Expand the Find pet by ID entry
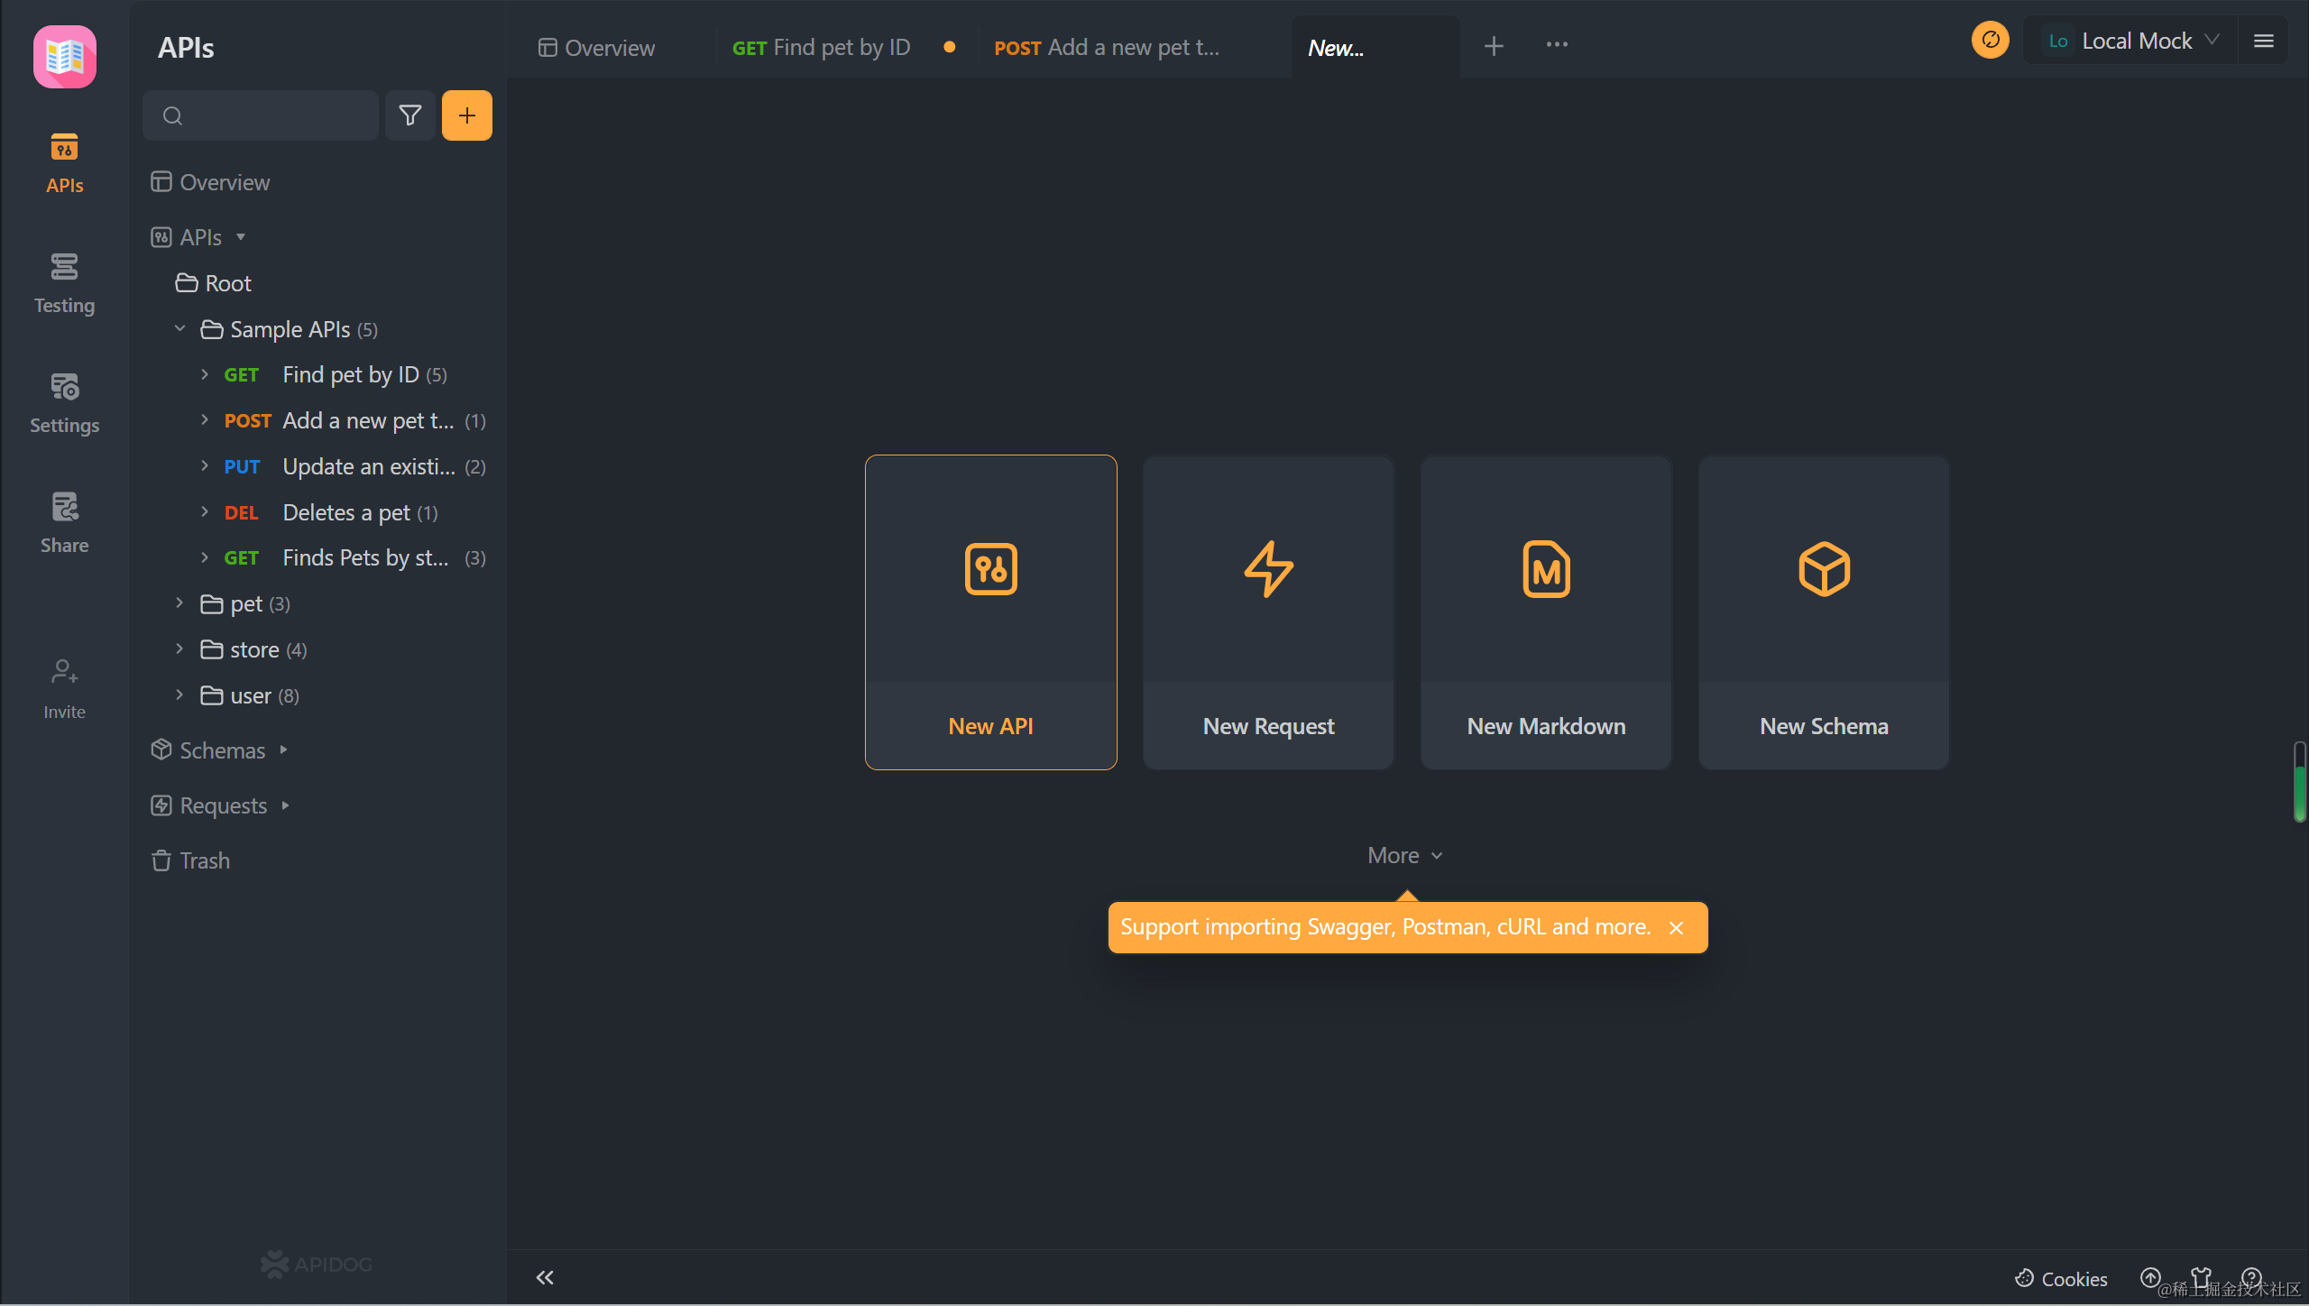Viewport: 2309px width, 1306px height. [x=205, y=374]
